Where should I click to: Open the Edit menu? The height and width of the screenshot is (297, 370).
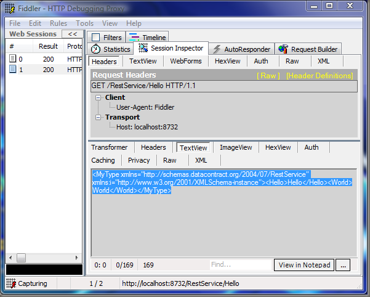click(35, 23)
